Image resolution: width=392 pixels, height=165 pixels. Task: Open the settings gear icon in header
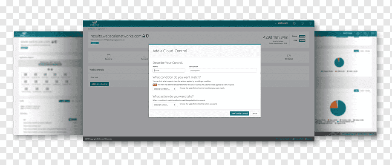point(294,23)
